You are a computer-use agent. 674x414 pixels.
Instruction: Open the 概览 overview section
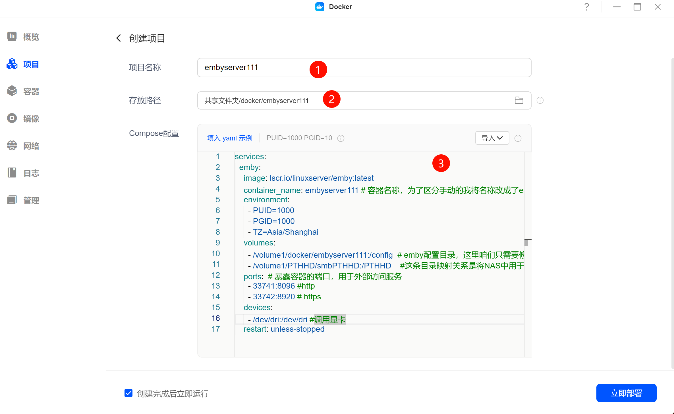click(23, 37)
